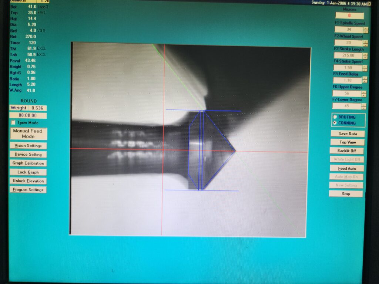The image size is (379, 284).
Task: Open Graph Calibration
Action: click(x=28, y=163)
